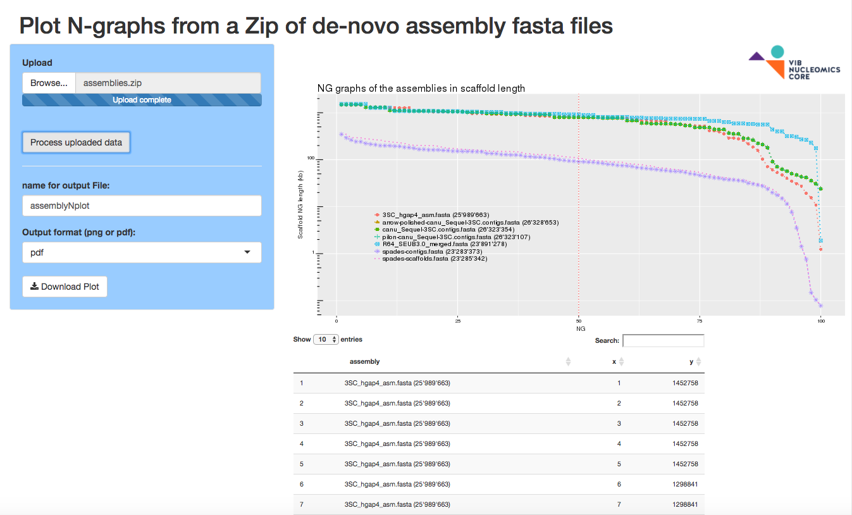Click the blue square legend marker for R64_SEUB3.0_merged

[x=377, y=244]
